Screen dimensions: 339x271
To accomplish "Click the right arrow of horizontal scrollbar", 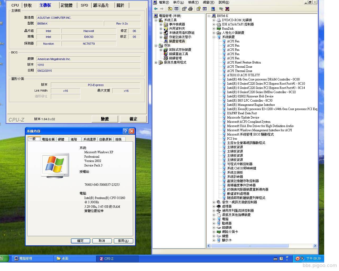I will click(x=315, y=246).
